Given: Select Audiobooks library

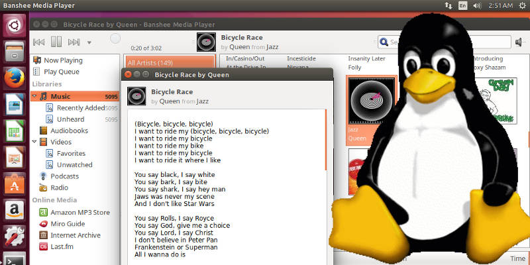Looking at the screenshot, I should [64, 131].
